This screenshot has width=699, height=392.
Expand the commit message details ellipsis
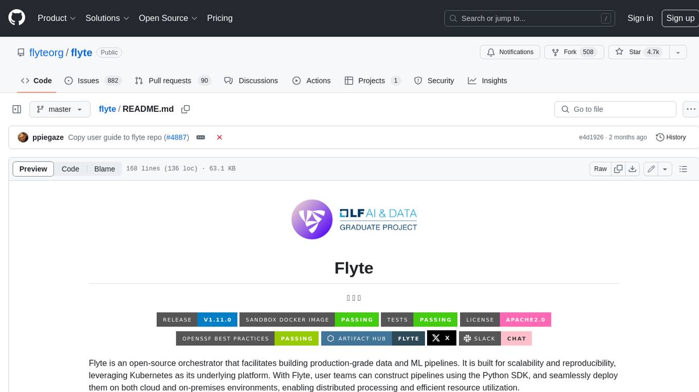click(201, 138)
